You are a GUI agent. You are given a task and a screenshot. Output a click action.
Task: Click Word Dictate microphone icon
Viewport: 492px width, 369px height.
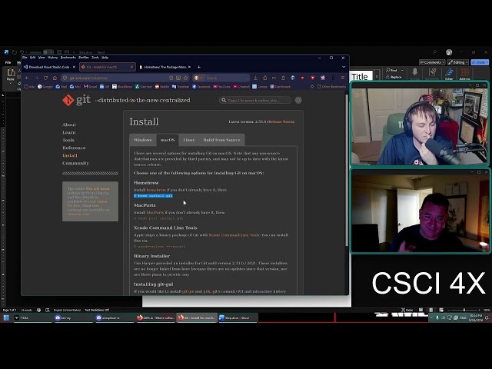click(x=415, y=74)
